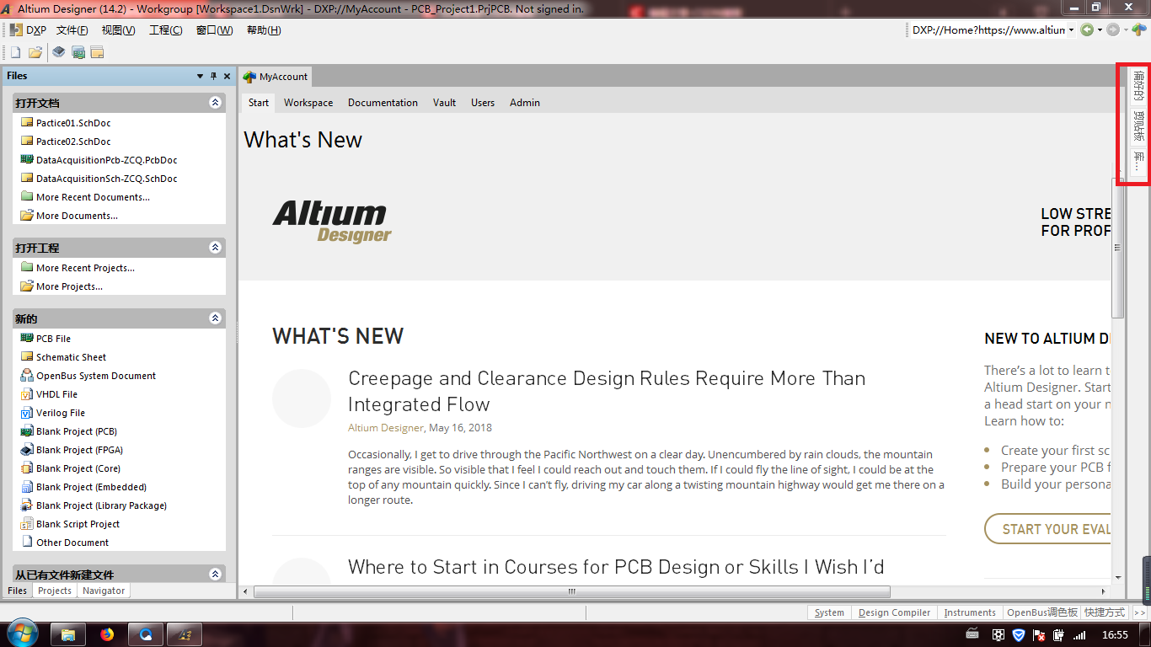Collapse the 新的 section

coord(215,318)
